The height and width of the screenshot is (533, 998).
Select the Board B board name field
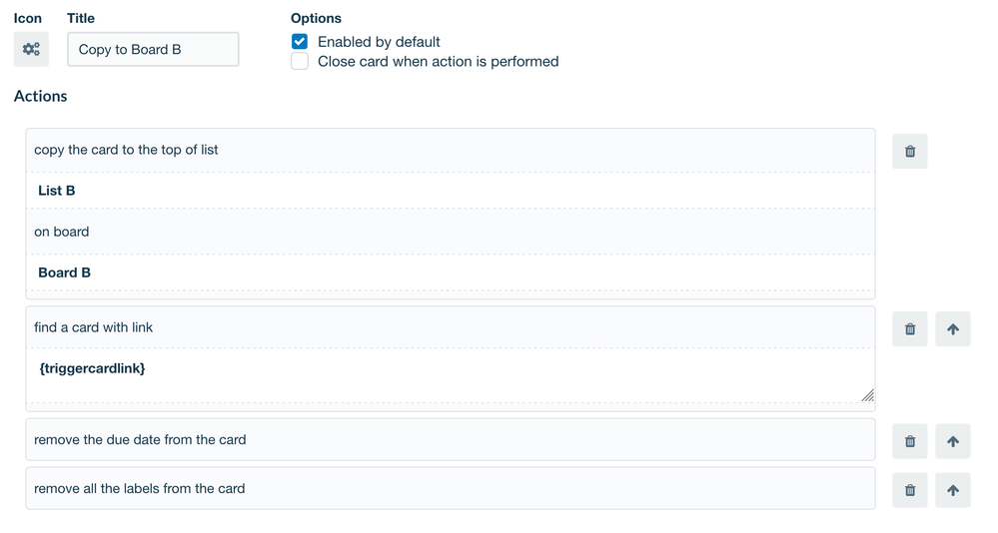[x=450, y=272]
